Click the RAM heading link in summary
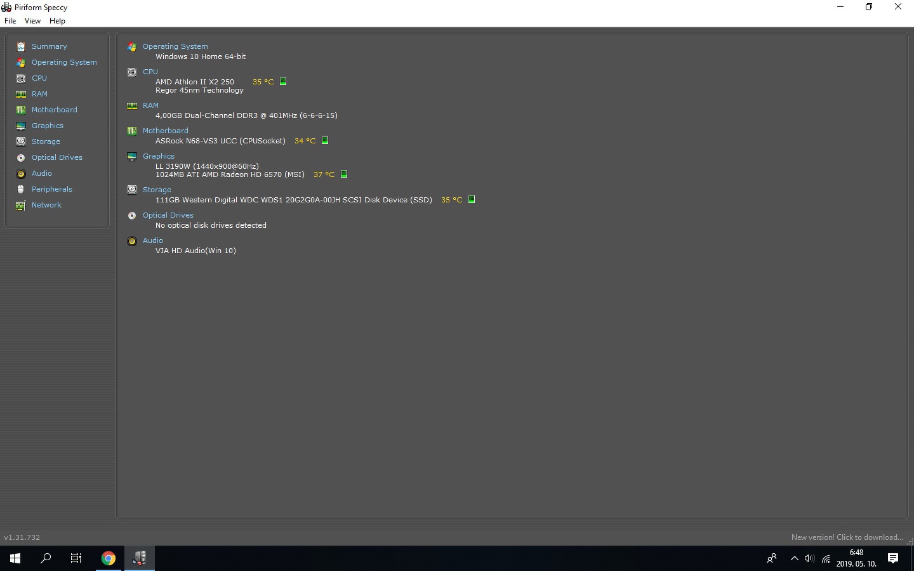 pos(150,105)
